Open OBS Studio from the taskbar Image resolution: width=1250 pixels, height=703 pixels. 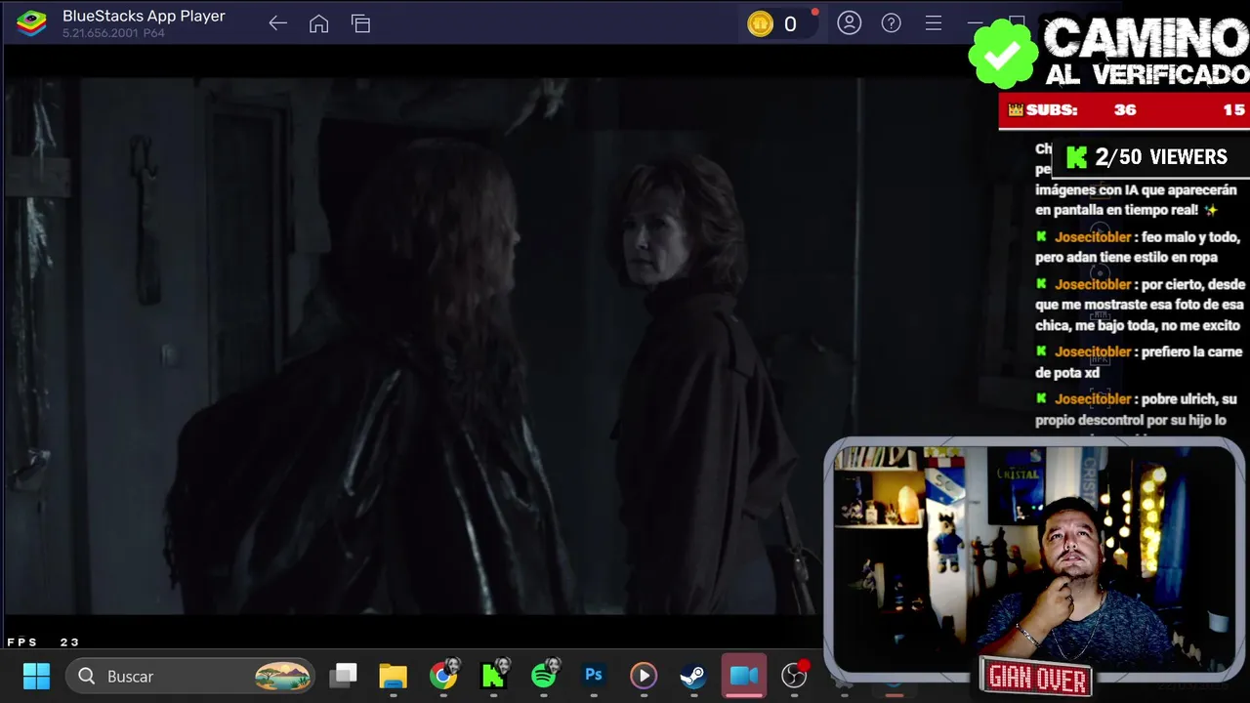tap(795, 675)
